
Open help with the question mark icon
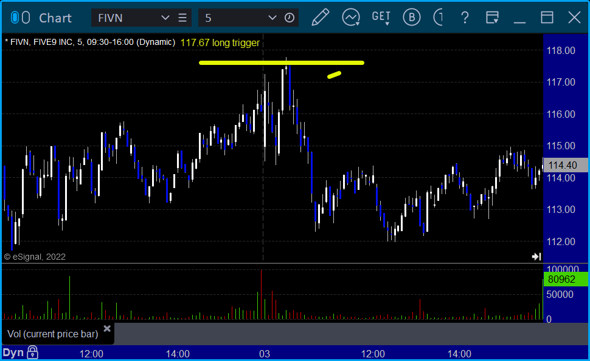[x=465, y=18]
